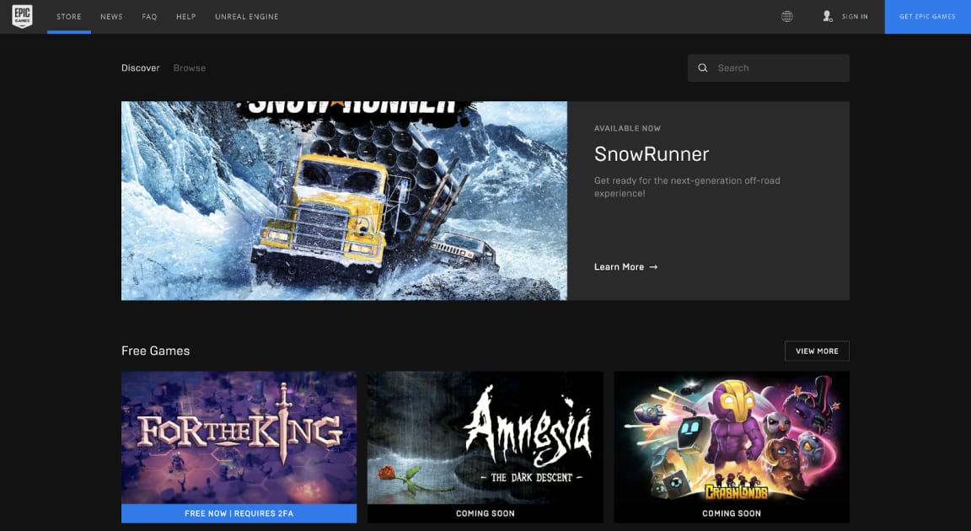The width and height of the screenshot is (971, 531).
Task: Open the FAQ nav link
Action: coord(149,17)
